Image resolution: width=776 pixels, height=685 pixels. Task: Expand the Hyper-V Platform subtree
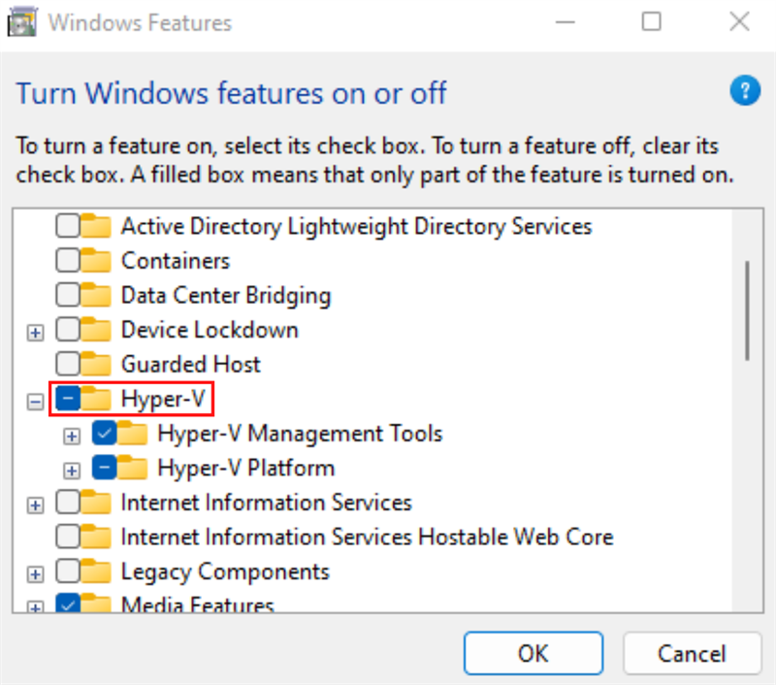pos(72,471)
